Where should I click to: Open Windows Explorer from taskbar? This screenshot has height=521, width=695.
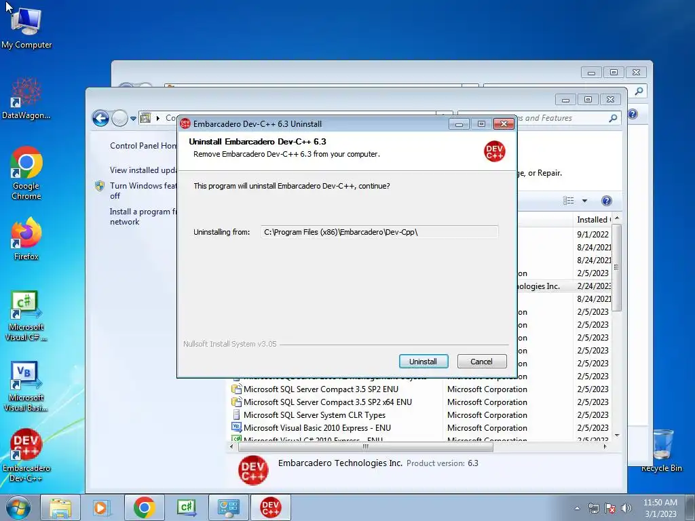tap(60, 507)
